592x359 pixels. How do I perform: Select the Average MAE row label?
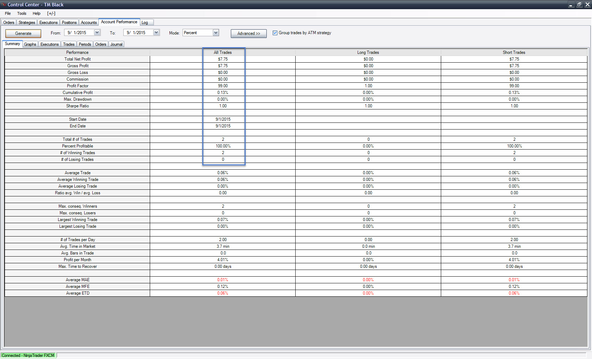pyautogui.click(x=78, y=280)
